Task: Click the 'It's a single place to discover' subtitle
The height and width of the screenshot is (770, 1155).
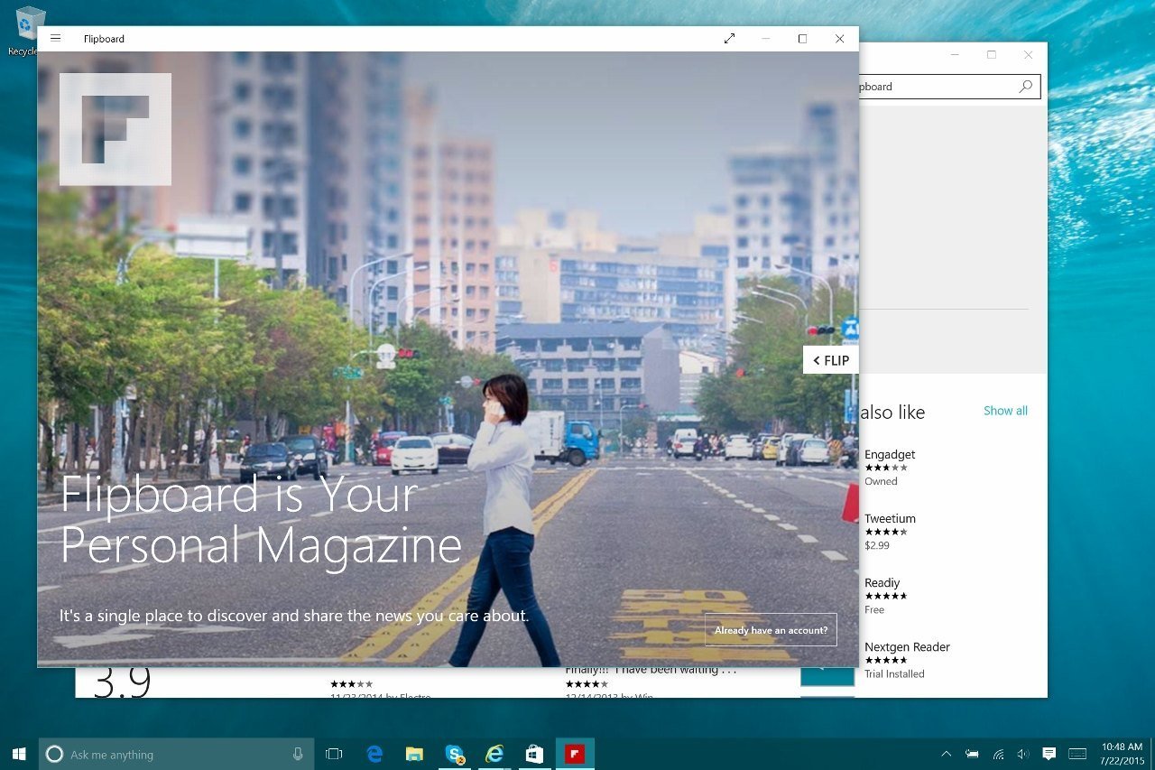Action: 294,616
